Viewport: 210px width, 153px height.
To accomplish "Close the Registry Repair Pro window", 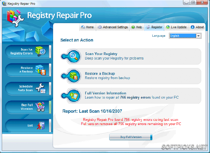I will [202, 2].
